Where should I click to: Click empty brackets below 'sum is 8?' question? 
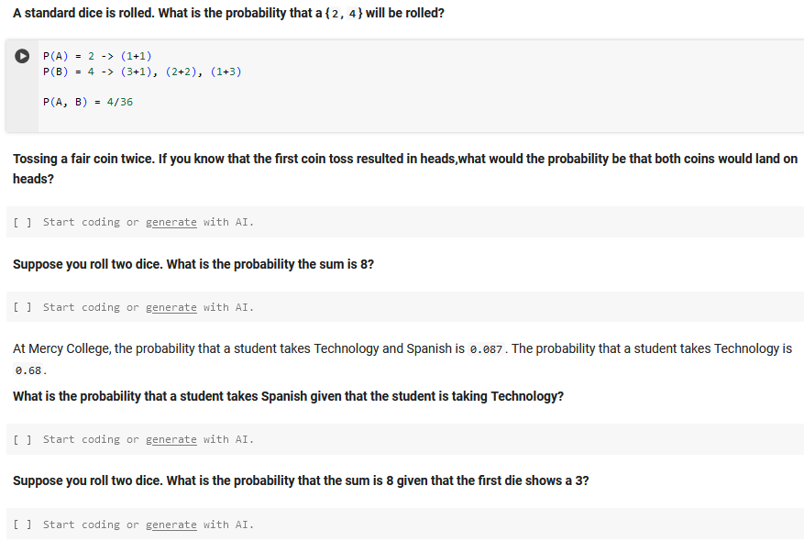(x=24, y=307)
